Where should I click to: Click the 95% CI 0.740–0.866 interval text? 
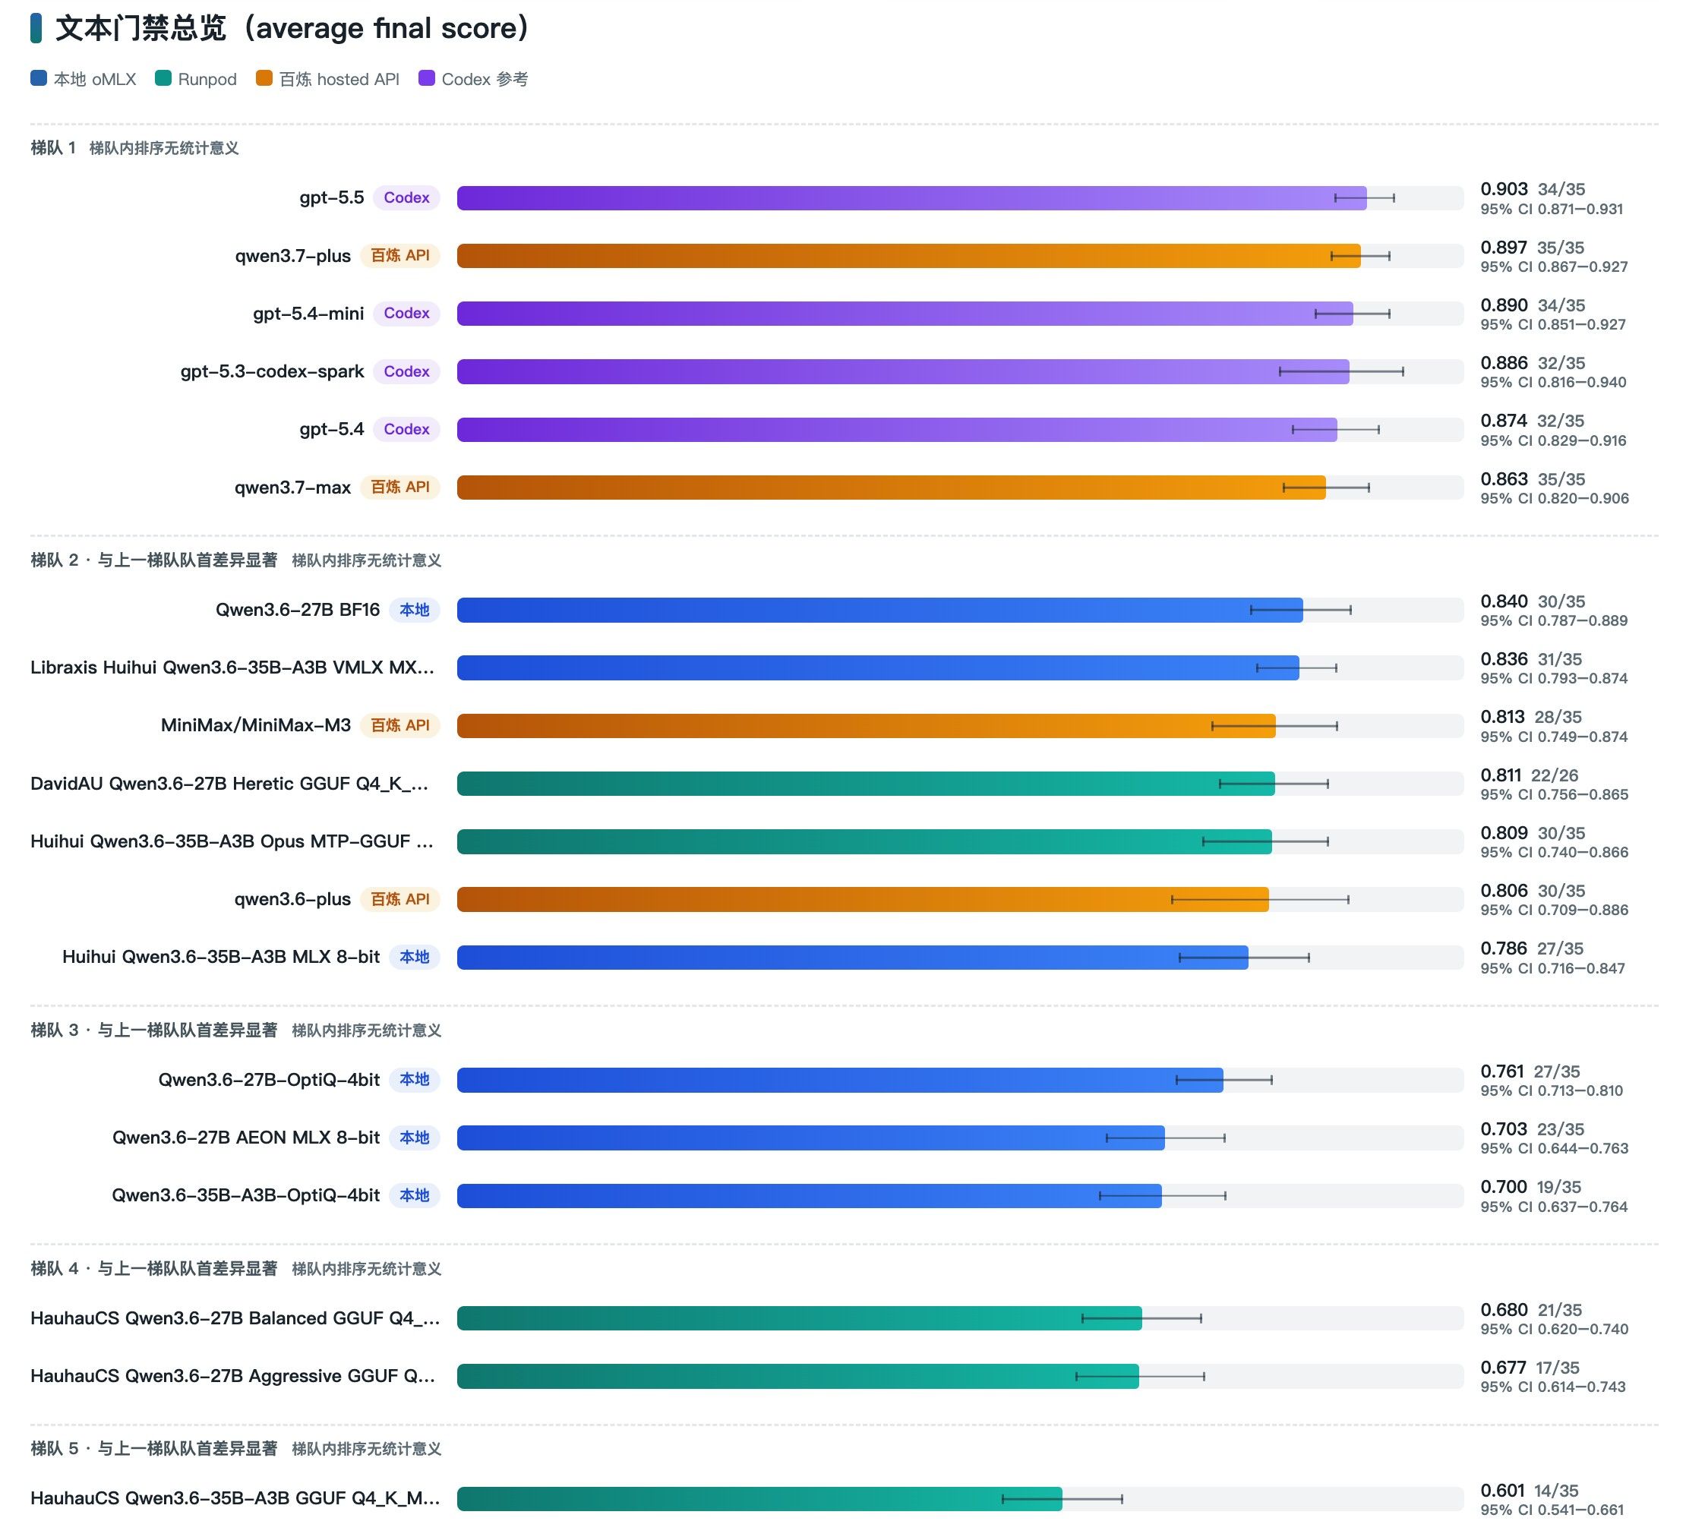tap(1555, 852)
